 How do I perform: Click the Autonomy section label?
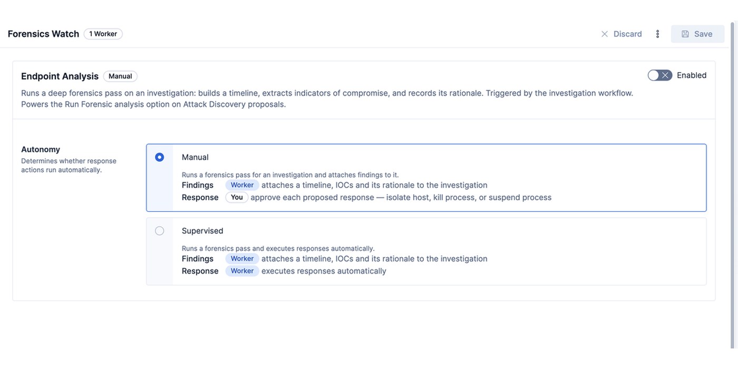41,149
